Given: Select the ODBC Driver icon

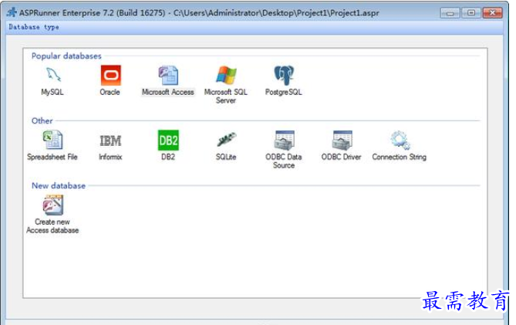Looking at the screenshot, I should pos(342,140).
